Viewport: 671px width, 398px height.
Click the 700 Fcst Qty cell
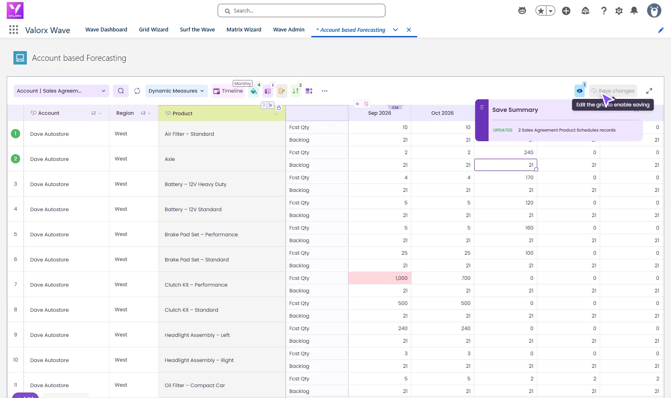tap(442, 278)
